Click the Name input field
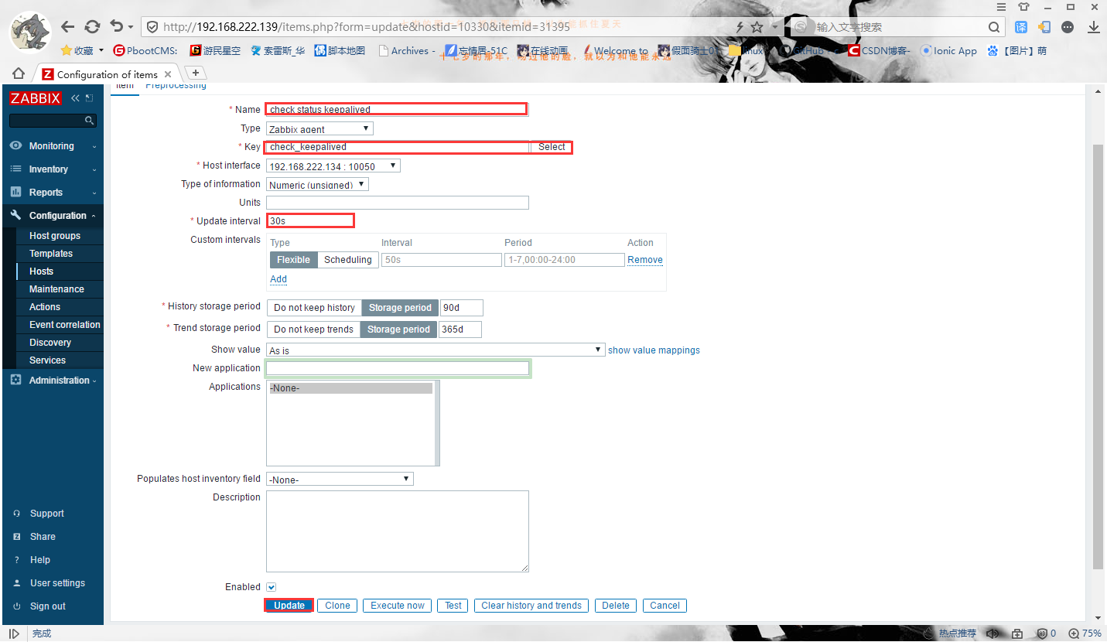 click(396, 109)
